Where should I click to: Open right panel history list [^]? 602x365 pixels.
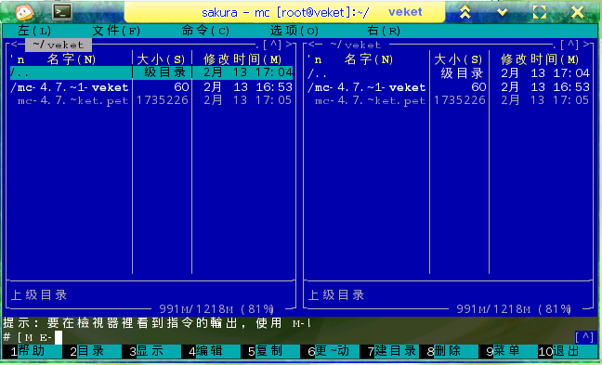point(569,45)
